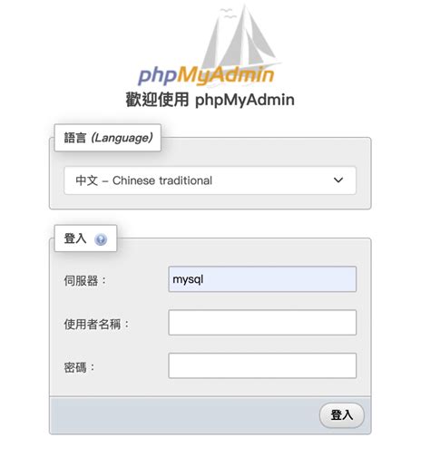Click the 使用者名稱： label
The image size is (430, 457).
(97, 325)
